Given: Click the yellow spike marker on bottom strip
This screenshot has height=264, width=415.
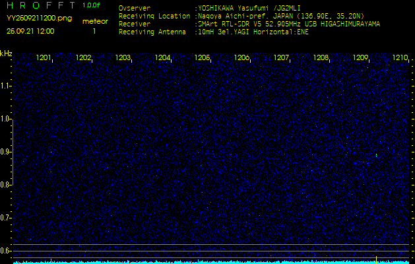Looking at the screenshot, I should [376, 259].
